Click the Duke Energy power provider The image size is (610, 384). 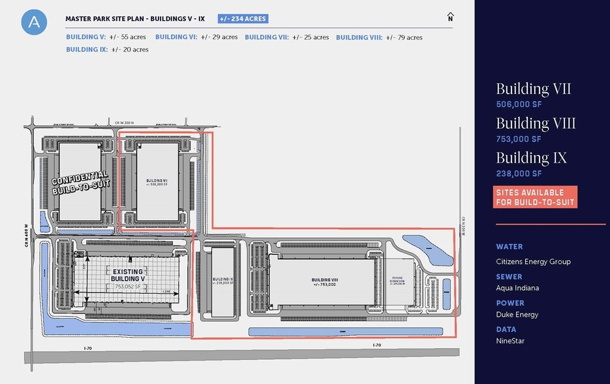[518, 315]
